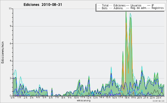Image resolution: width=167 pixels, height=103 pixels.
Task: Click the 'CC BY-SA 3.0' license text
Action: [158, 101]
